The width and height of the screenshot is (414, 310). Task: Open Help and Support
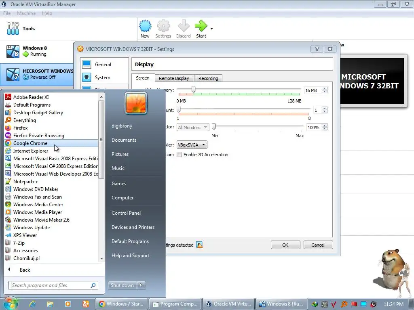tap(130, 256)
